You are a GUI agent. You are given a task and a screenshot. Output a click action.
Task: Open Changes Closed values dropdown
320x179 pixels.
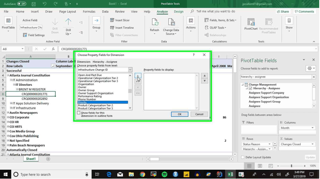[x=313, y=144]
